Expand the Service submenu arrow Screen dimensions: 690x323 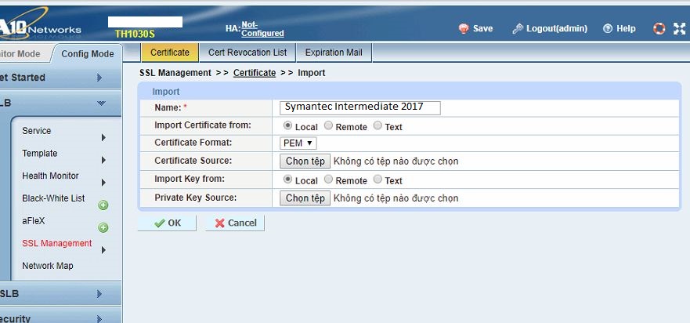pos(103,138)
